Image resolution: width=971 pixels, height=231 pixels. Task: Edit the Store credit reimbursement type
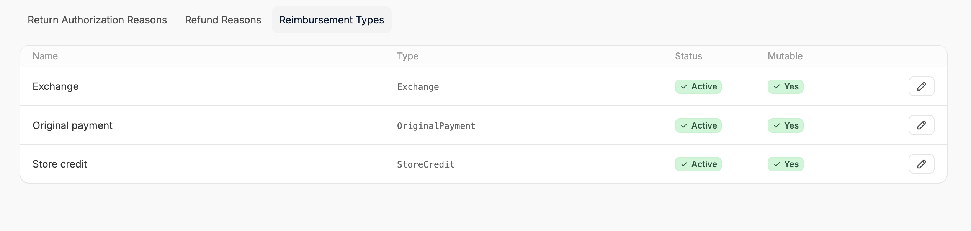[x=921, y=164]
